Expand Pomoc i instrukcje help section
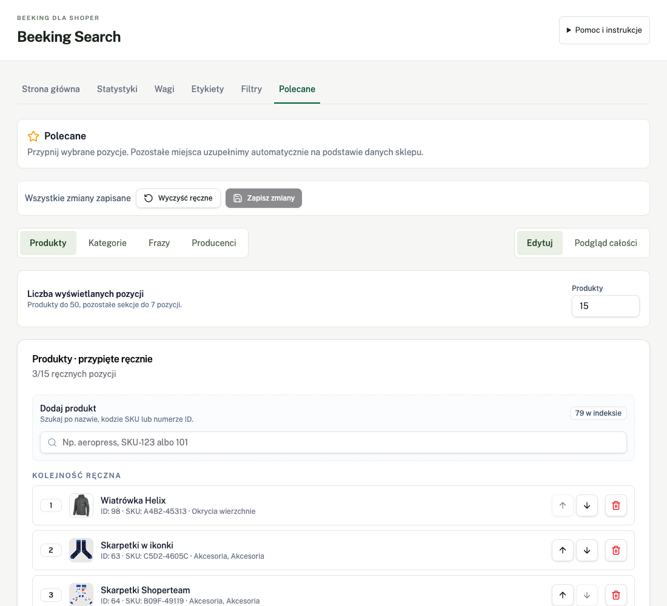Screen dimensions: 667x606 tap(604, 30)
